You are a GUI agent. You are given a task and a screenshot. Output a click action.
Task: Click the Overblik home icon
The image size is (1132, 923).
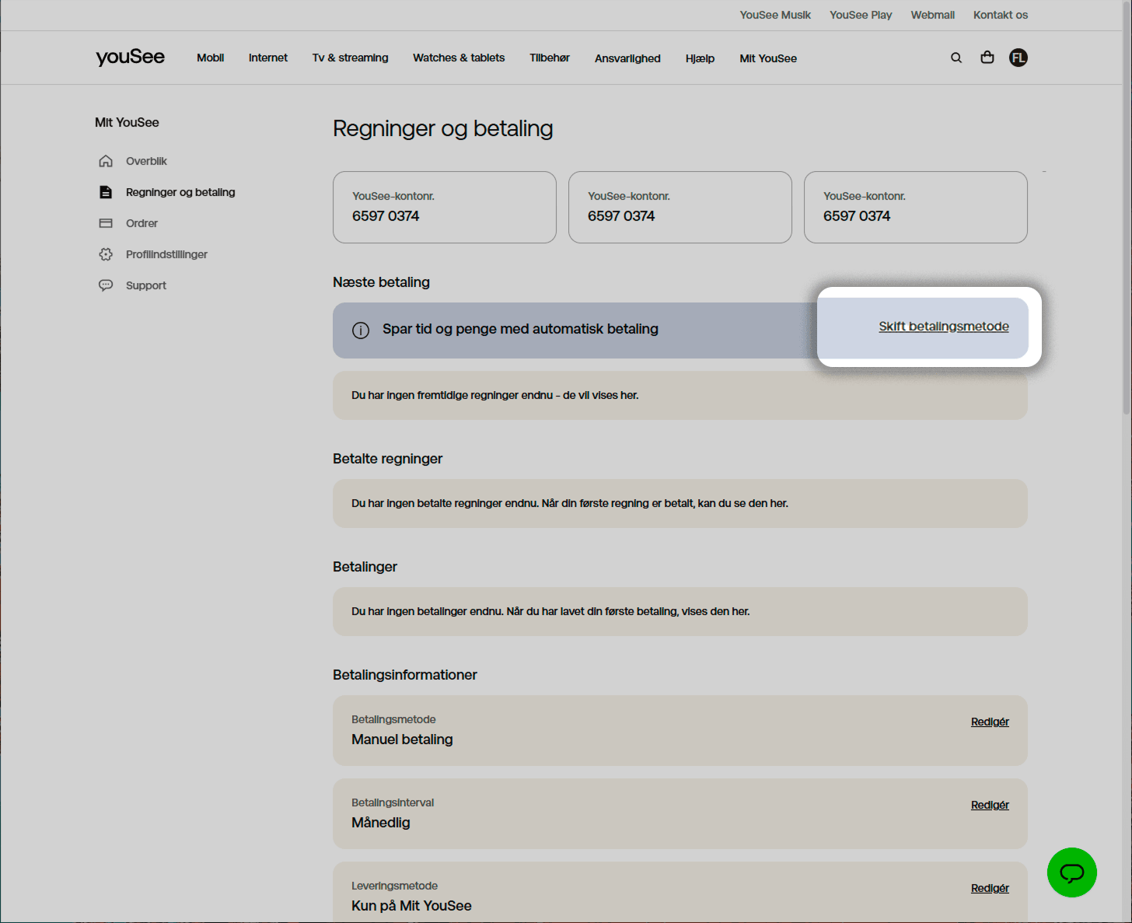click(x=106, y=161)
